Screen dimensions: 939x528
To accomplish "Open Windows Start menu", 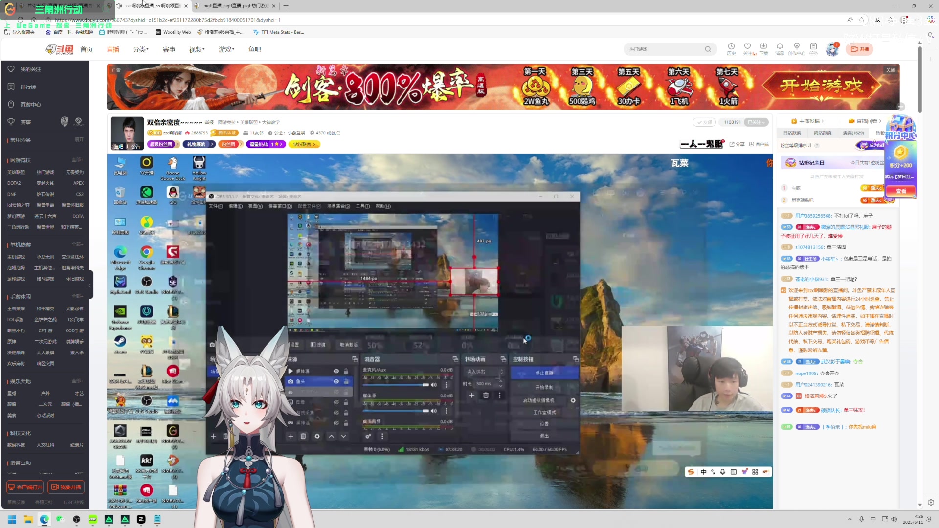I will 12,519.
